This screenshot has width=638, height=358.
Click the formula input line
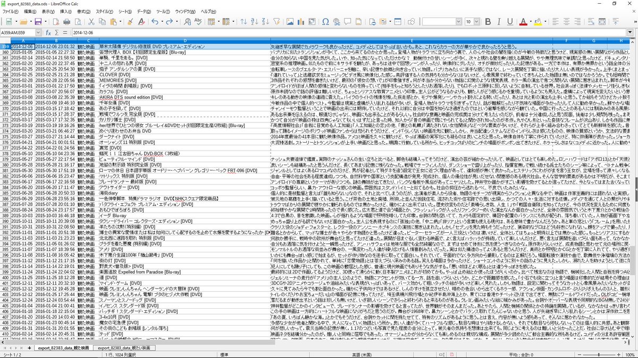coord(348,32)
